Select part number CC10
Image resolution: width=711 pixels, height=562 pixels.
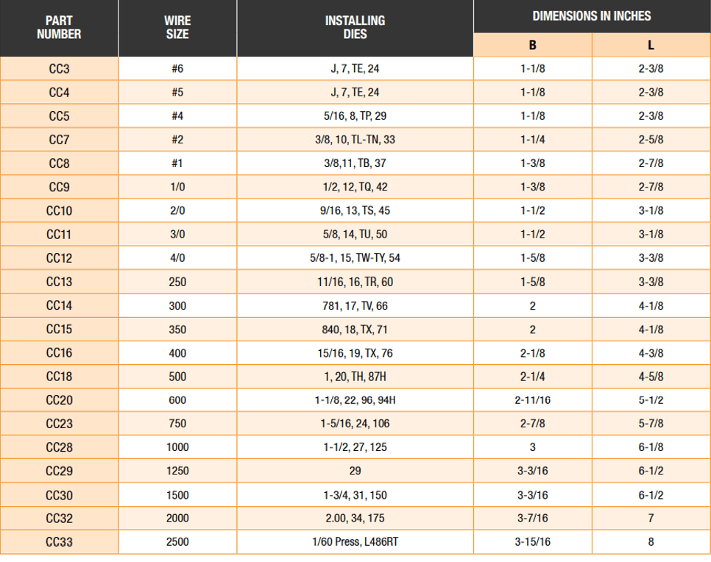(x=59, y=211)
